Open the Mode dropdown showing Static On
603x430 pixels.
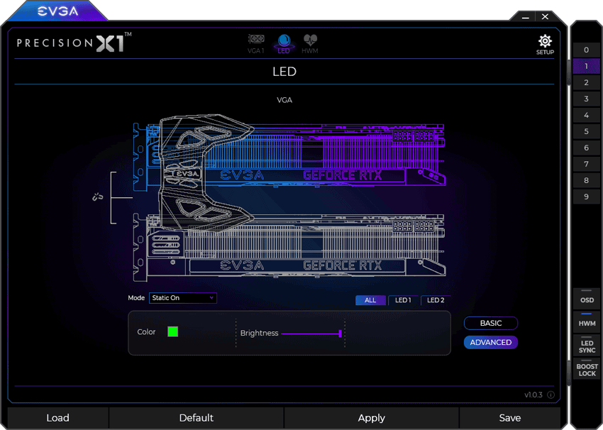click(x=182, y=298)
